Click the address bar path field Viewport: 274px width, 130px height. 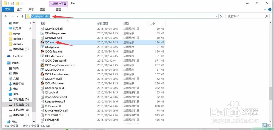click(122, 16)
